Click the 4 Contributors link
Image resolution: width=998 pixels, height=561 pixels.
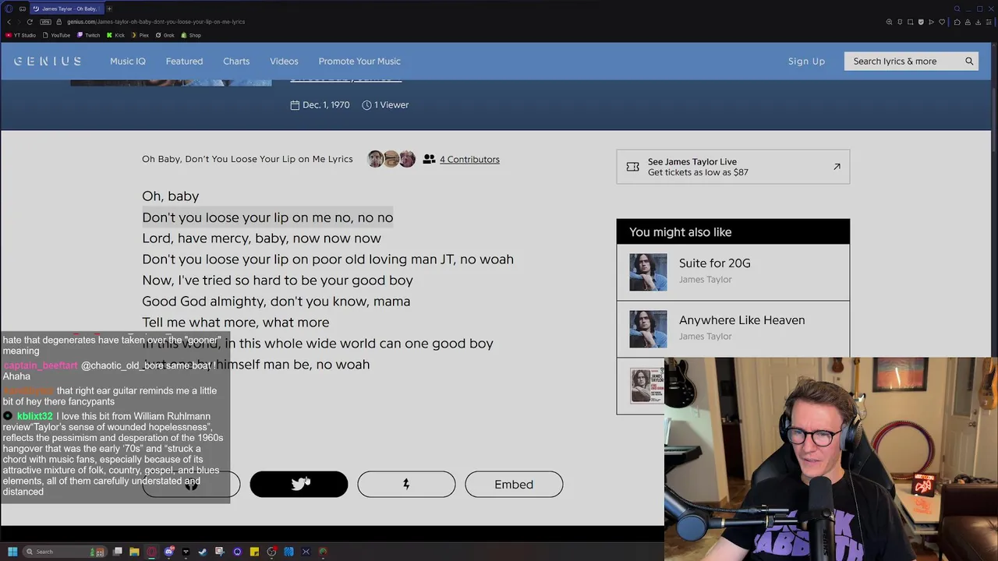[469, 159]
